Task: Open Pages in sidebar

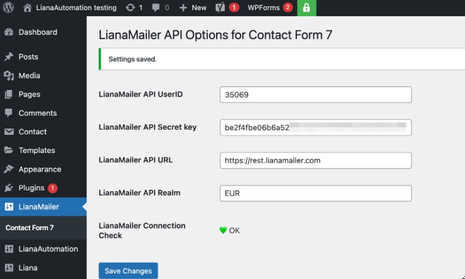Action: tap(29, 94)
